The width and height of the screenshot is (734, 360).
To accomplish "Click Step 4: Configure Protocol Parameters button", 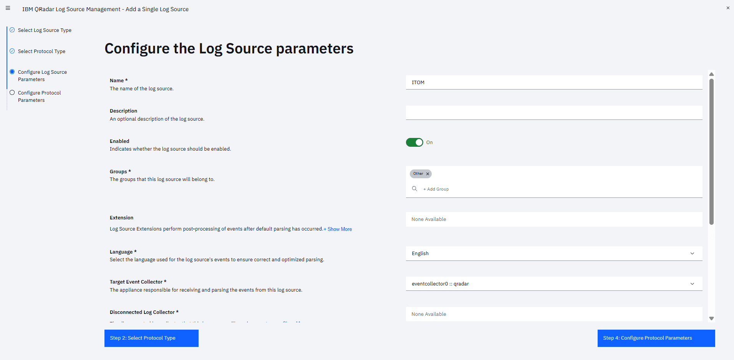I will (656, 338).
